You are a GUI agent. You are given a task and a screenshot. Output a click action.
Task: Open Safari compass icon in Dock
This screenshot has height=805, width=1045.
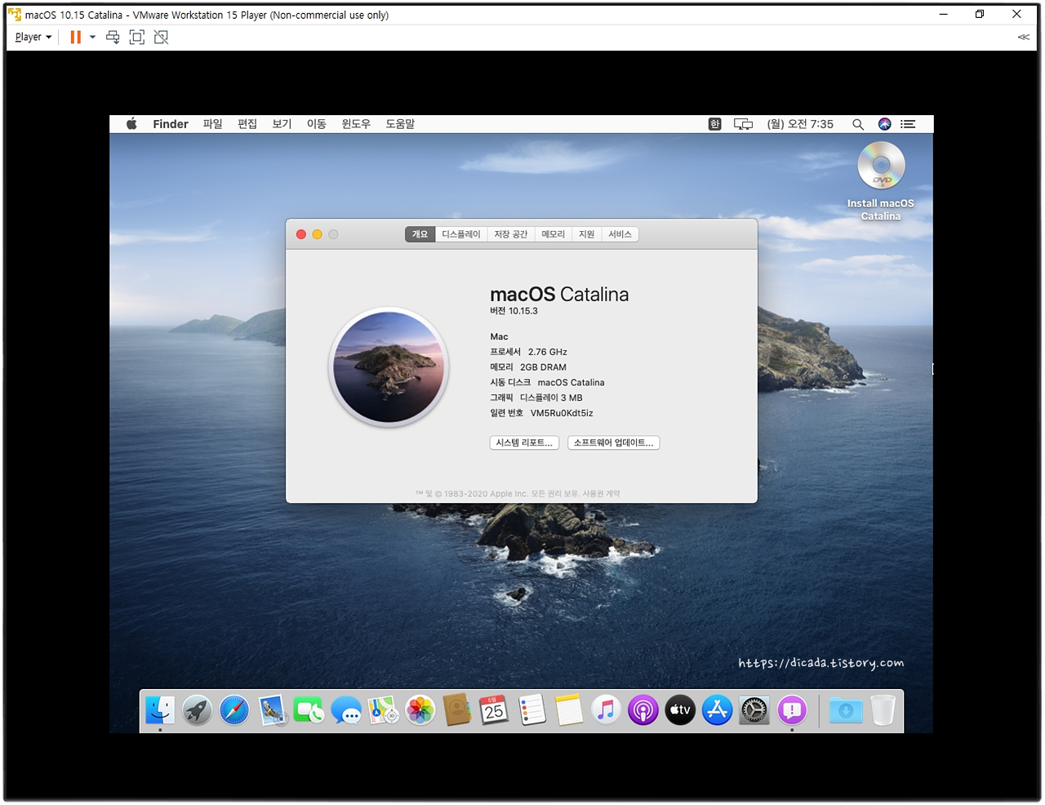tap(234, 711)
